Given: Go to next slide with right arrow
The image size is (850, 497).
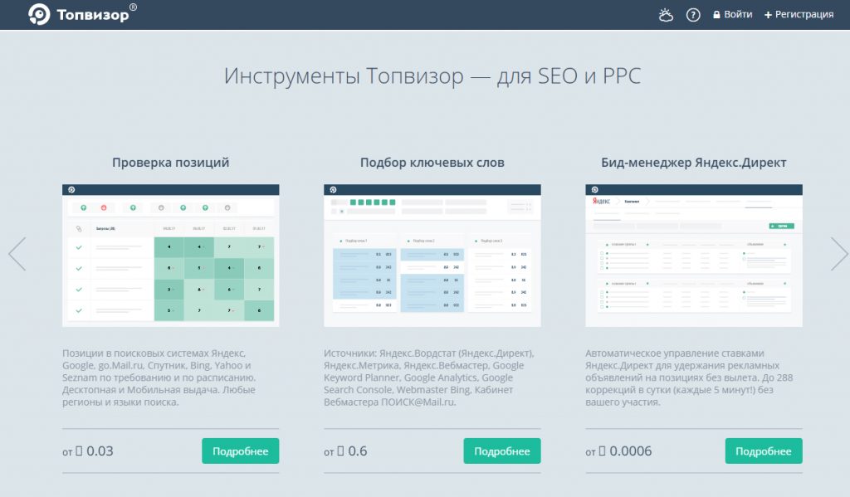Looking at the screenshot, I should [839, 254].
